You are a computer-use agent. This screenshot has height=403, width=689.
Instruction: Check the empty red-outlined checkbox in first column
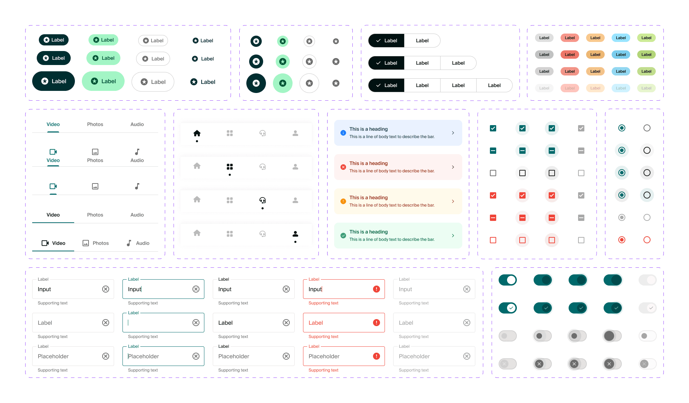493,240
